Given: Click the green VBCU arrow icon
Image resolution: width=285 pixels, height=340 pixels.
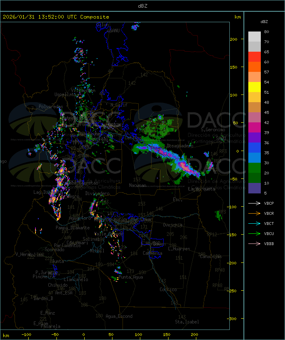Looking at the screenshot, I should [x=254, y=233].
